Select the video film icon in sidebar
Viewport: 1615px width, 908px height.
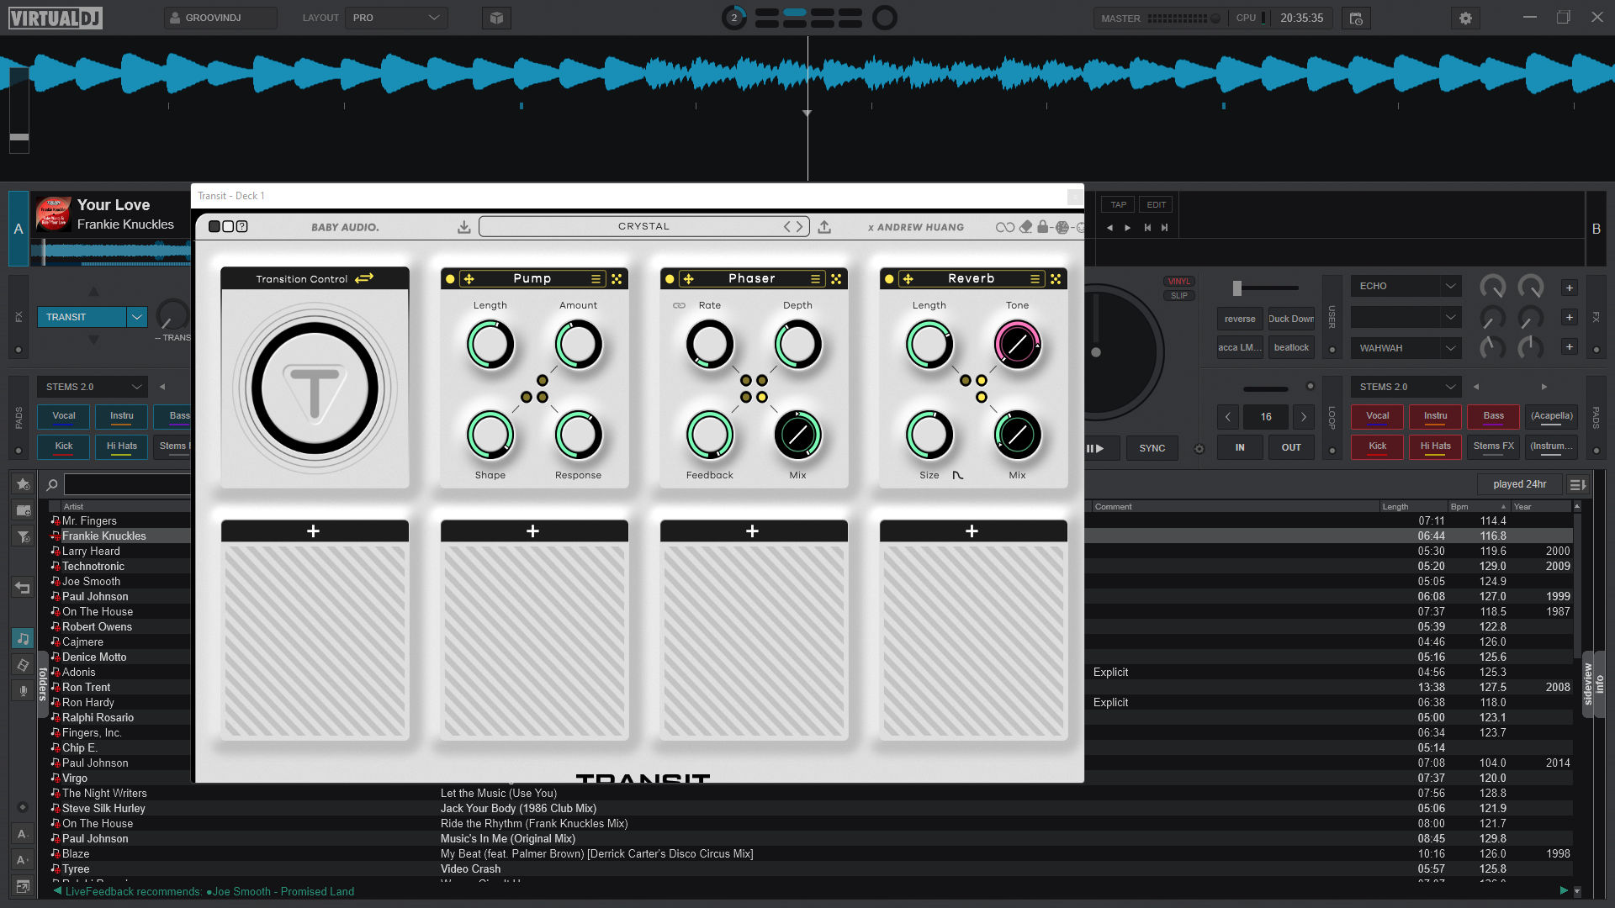coord(23,665)
